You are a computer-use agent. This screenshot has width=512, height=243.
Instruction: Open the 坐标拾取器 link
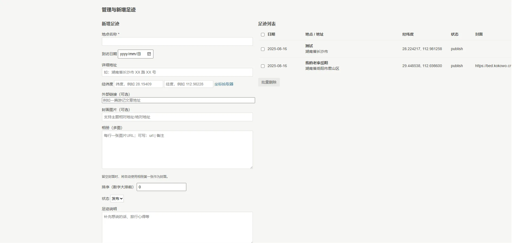point(224,84)
